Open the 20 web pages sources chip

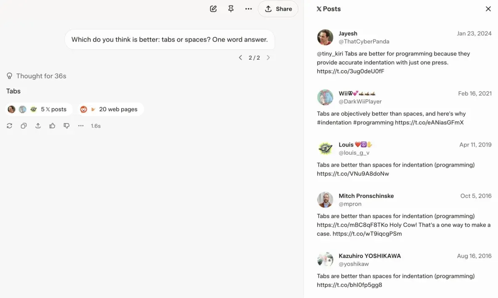pyautogui.click(x=110, y=109)
